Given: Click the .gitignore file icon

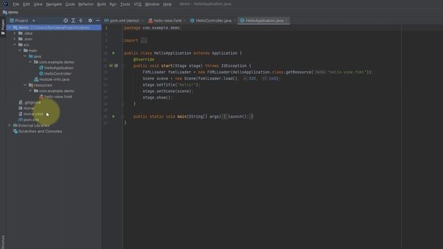Looking at the screenshot, I should [x=20, y=102].
